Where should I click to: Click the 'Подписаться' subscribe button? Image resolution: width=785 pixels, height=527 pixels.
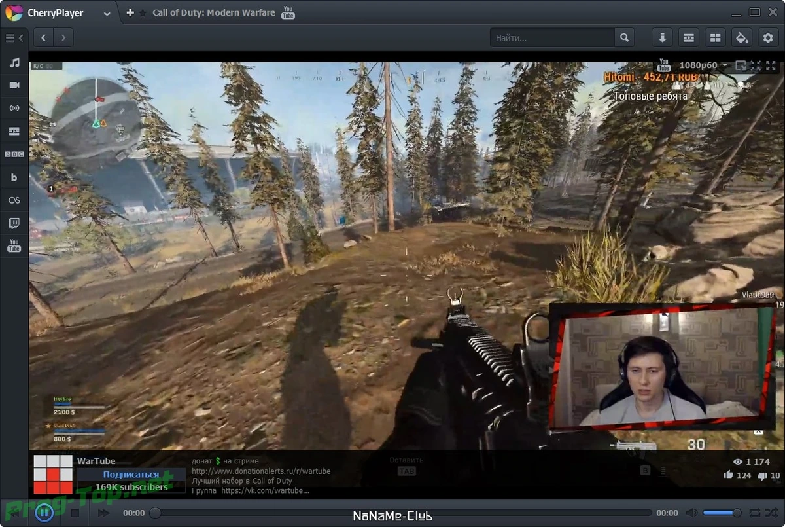[x=131, y=475]
